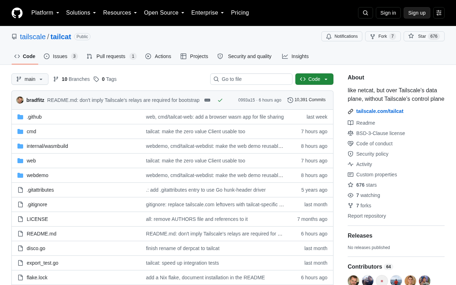Click the watching eye icon
This screenshot has width=456, height=285.
pos(351,195)
